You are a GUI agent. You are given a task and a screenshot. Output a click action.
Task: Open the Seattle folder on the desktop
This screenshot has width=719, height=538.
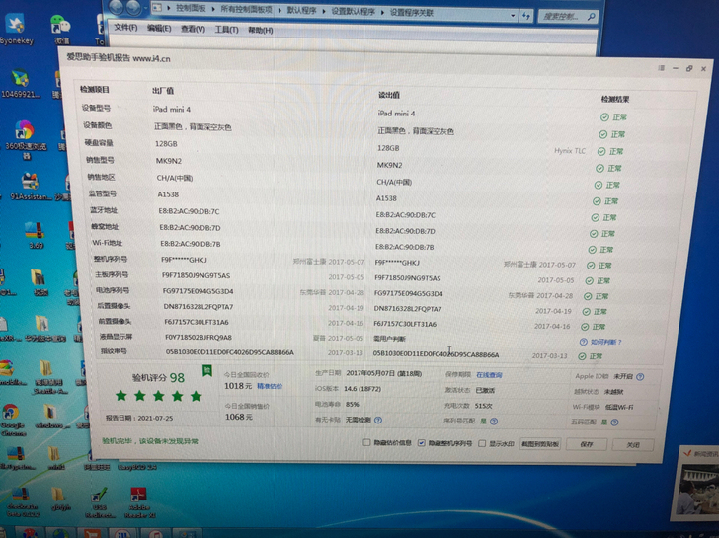(x=46, y=377)
